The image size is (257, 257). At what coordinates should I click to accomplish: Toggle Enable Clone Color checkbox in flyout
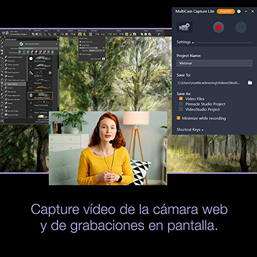click(x=80, y=42)
